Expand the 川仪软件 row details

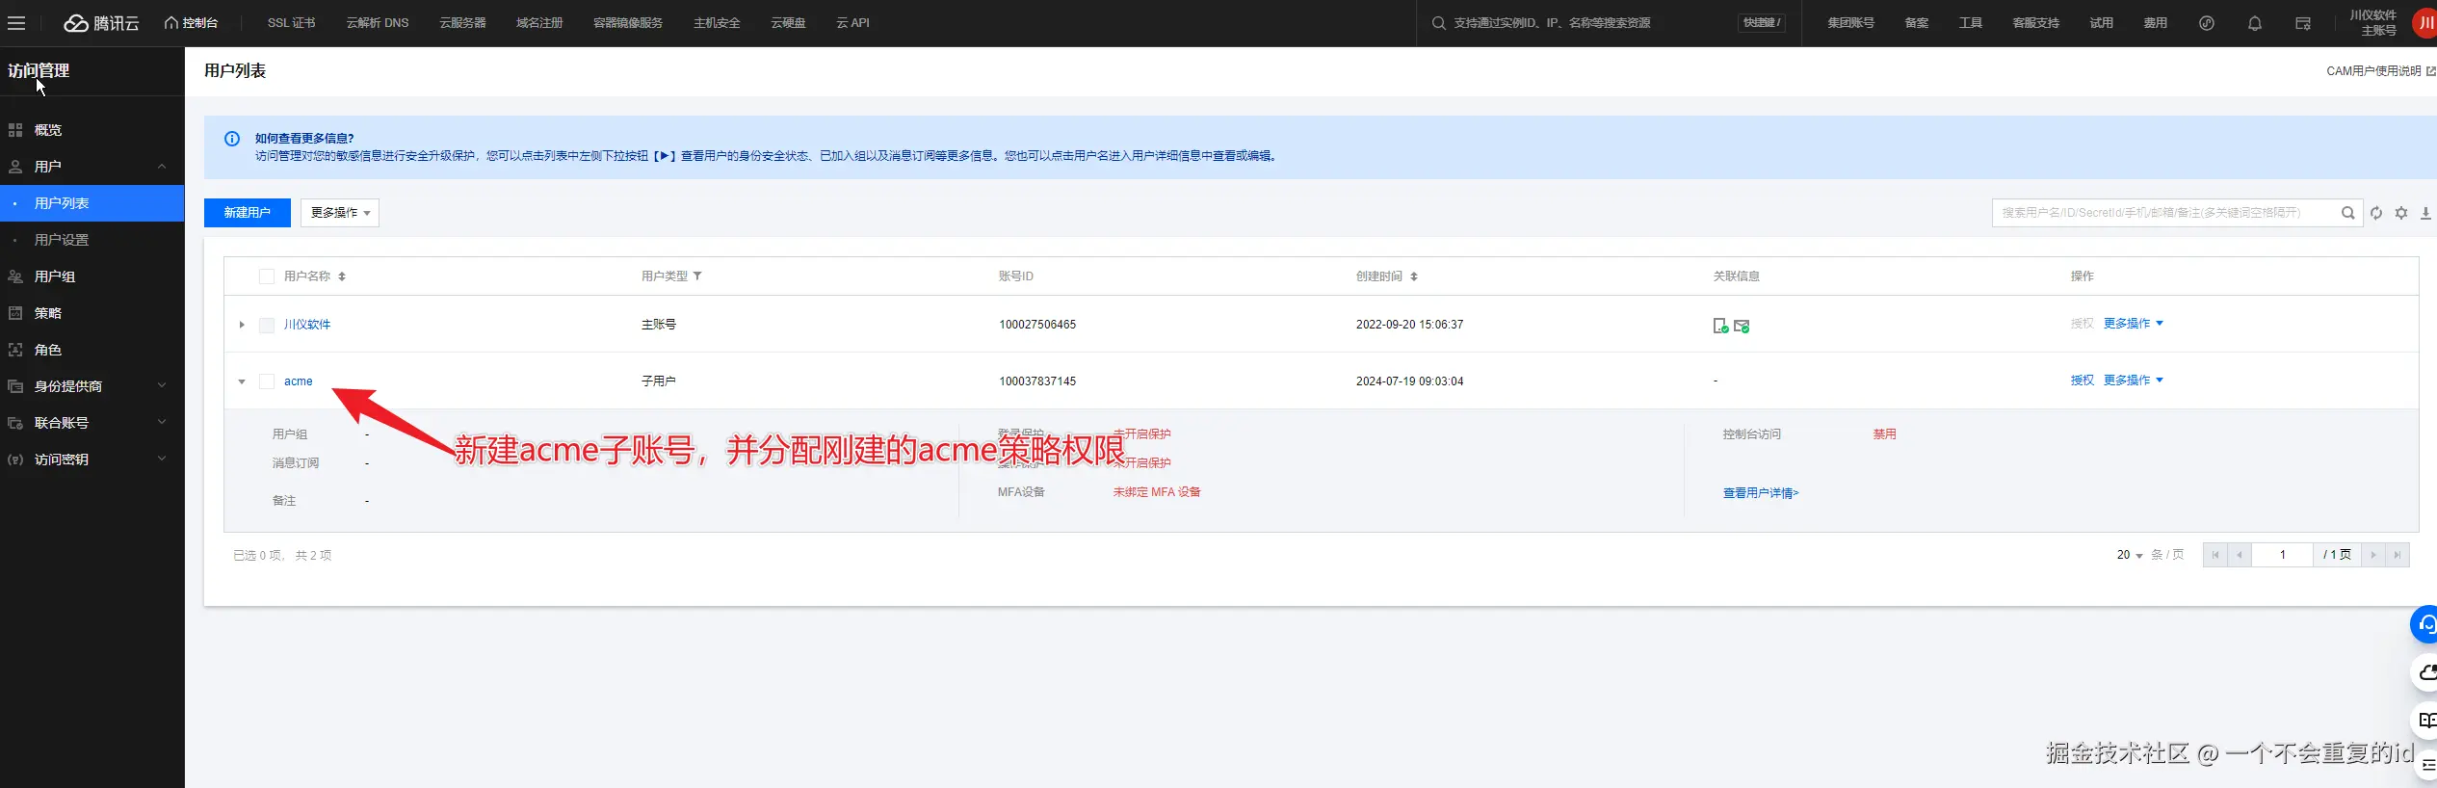click(x=242, y=325)
